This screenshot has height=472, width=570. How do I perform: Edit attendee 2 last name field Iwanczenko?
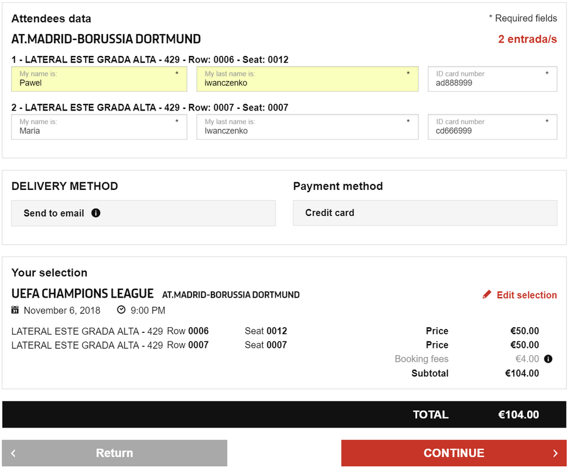308,127
